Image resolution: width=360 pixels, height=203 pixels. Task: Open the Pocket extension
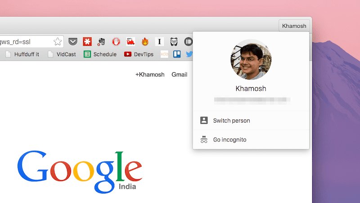(73, 42)
